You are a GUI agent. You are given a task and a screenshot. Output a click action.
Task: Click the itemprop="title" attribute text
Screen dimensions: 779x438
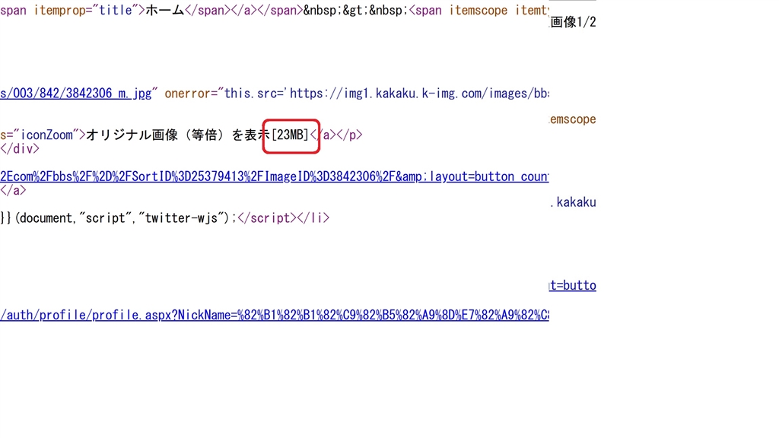(x=86, y=11)
